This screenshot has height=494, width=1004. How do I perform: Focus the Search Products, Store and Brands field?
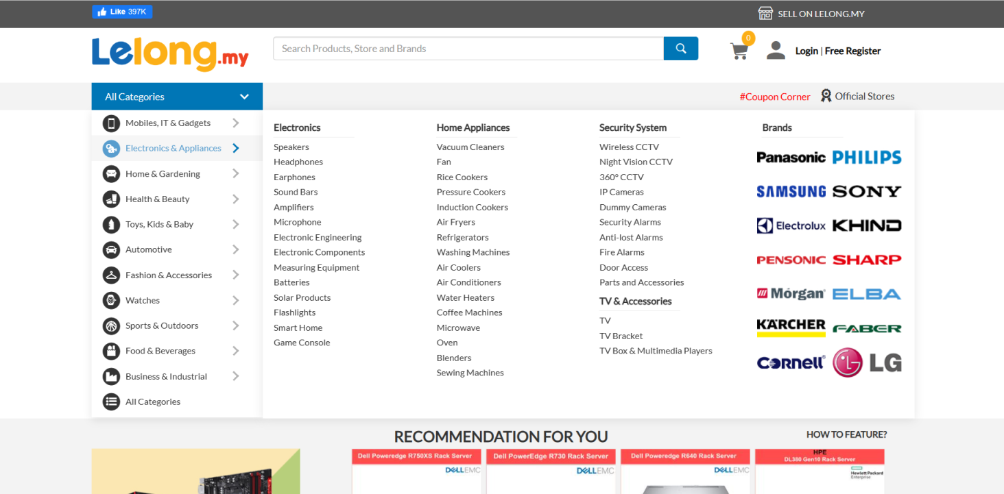[x=468, y=49]
